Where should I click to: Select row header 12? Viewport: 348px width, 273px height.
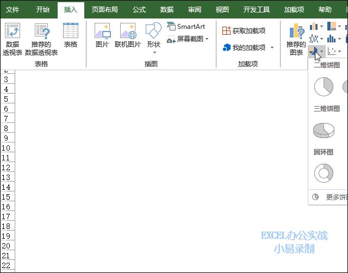7,167
